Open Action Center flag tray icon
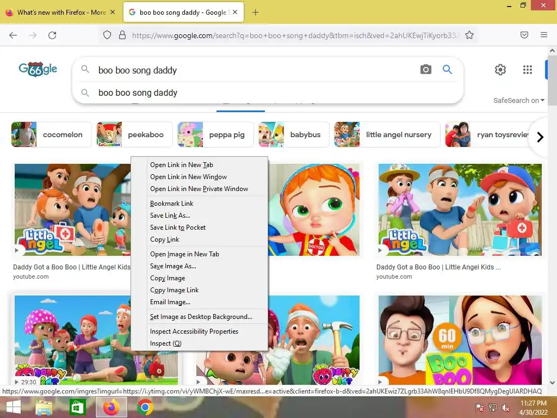The width and height of the screenshot is (557, 418). pos(480,408)
